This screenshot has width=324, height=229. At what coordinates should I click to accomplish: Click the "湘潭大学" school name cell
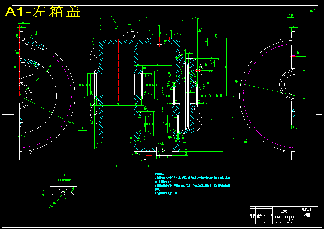click(307, 209)
